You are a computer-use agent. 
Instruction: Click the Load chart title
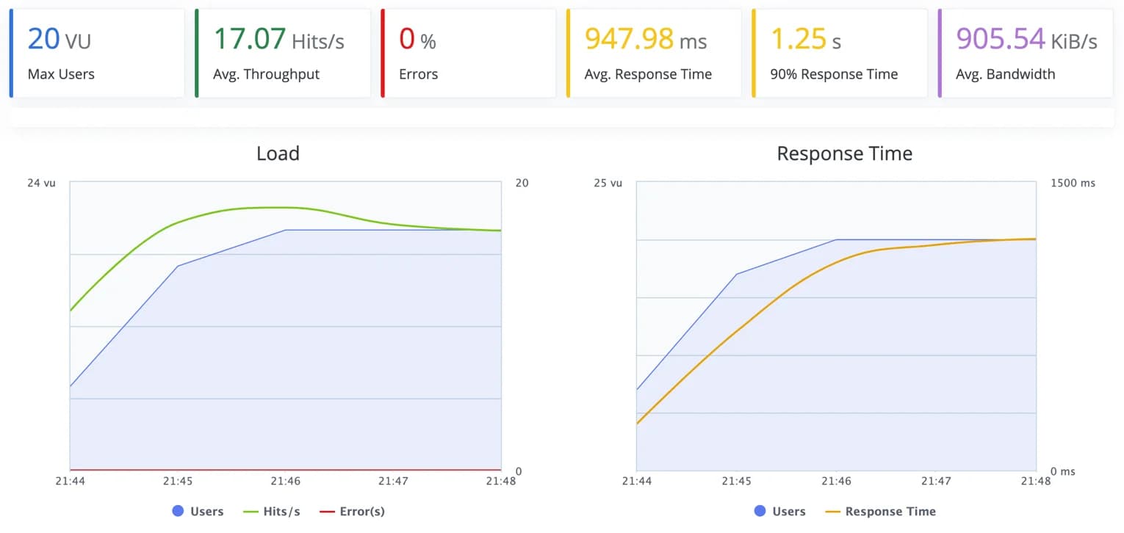[278, 153]
